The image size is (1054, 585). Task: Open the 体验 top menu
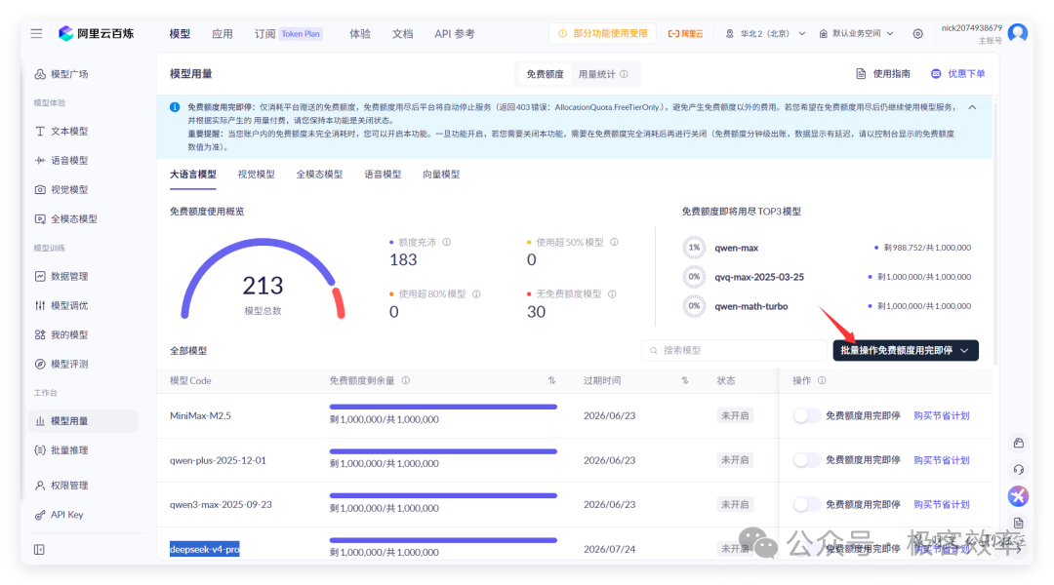click(359, 33)
